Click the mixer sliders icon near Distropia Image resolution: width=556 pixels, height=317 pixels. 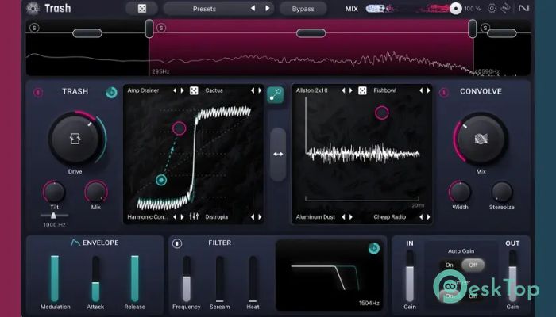coord(193,216)
